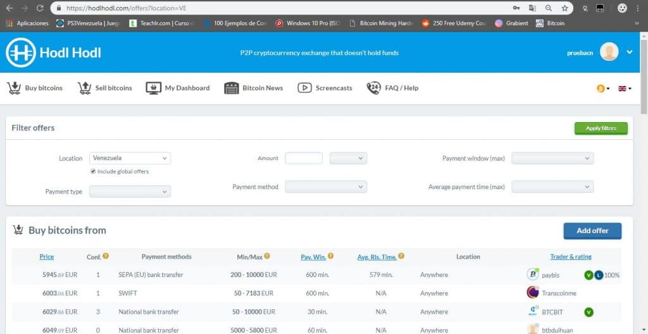Click paybis green V verified badge
Viewport: 648px width, 334px height.
tap(589, 275)
